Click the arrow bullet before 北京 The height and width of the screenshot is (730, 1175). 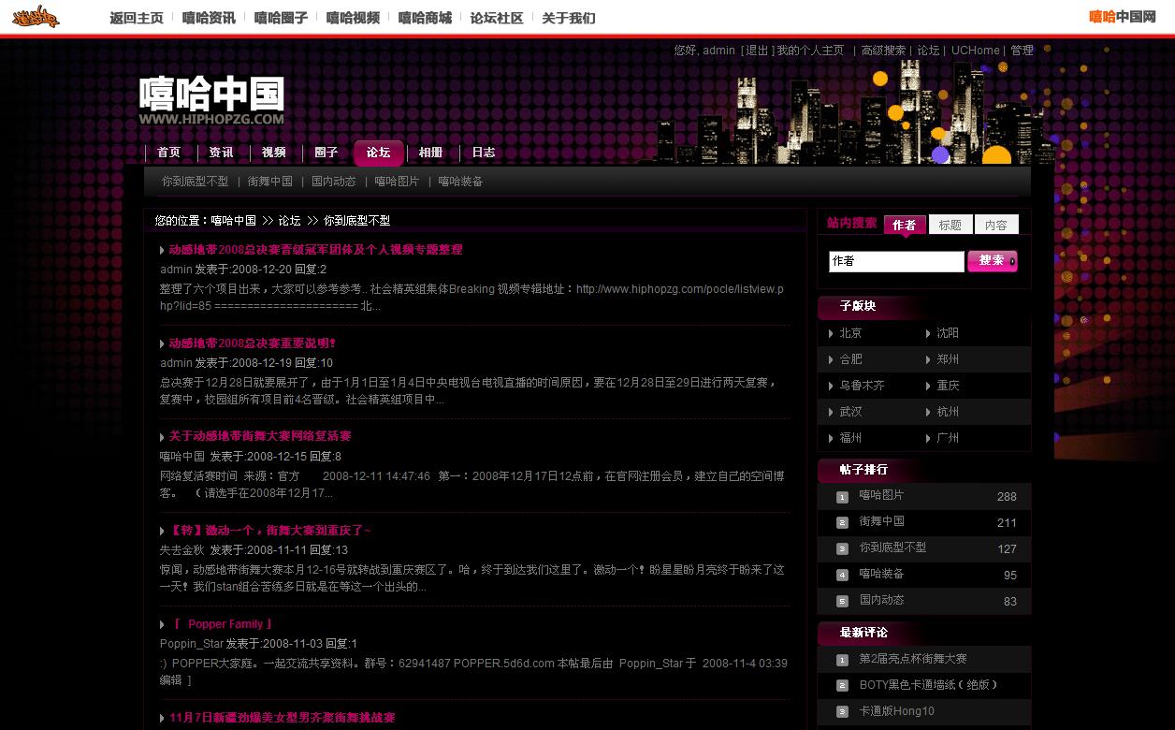click(x=831, y=333)
